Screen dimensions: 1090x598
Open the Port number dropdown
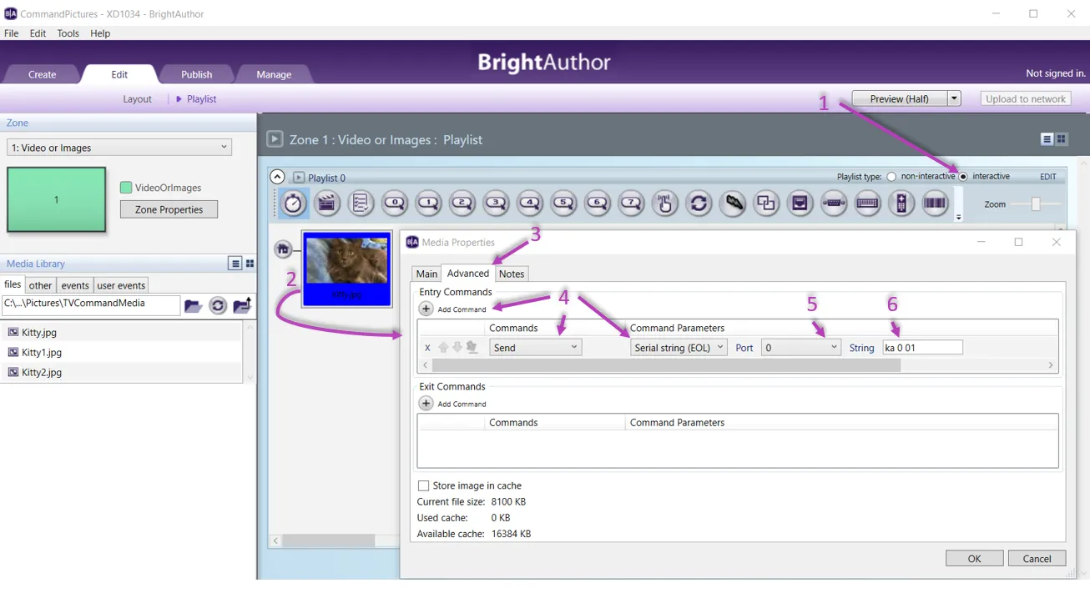[x=801, y=348]
